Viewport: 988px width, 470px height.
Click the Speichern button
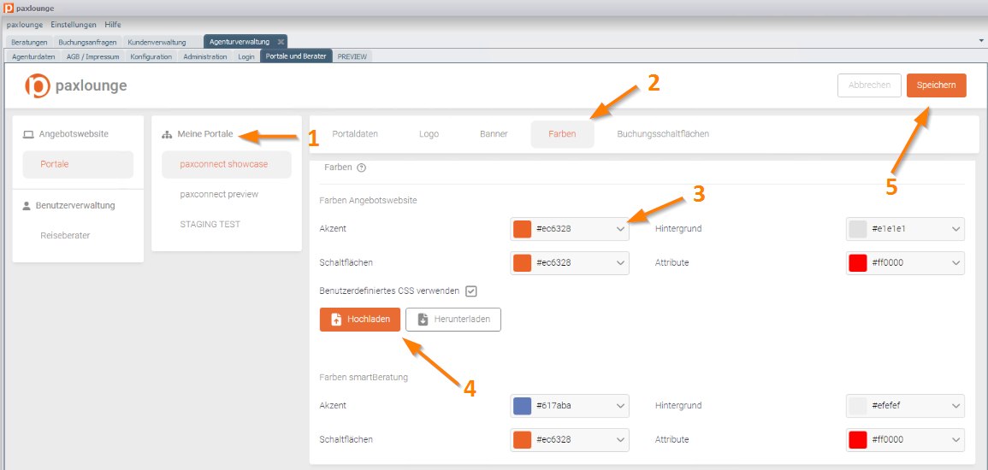click(x=937, y=85)
